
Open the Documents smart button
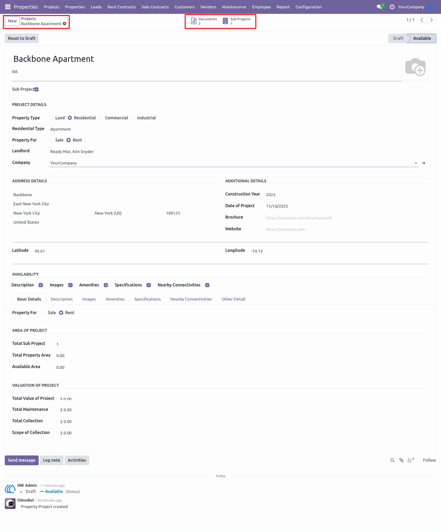click(x=204, y=21)
